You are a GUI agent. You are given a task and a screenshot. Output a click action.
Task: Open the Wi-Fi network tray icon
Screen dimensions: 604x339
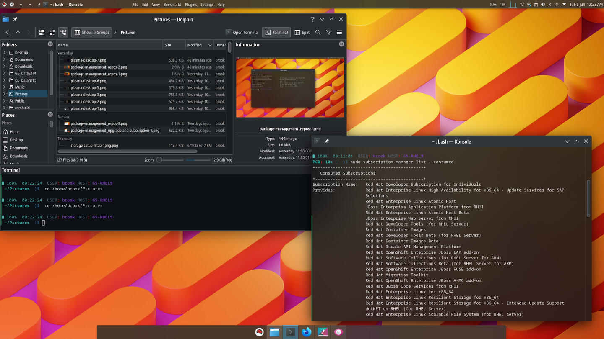coord(557,5)
